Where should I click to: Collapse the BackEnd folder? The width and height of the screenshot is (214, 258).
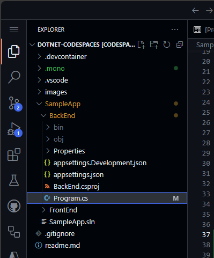coord(43,115)
